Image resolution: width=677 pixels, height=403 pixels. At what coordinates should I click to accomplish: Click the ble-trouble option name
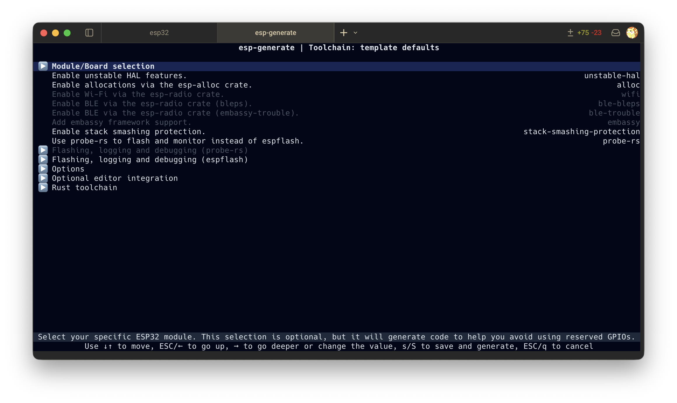614,113
